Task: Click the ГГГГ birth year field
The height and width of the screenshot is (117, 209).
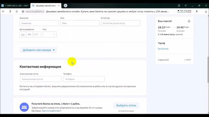Action: point(37,35)
